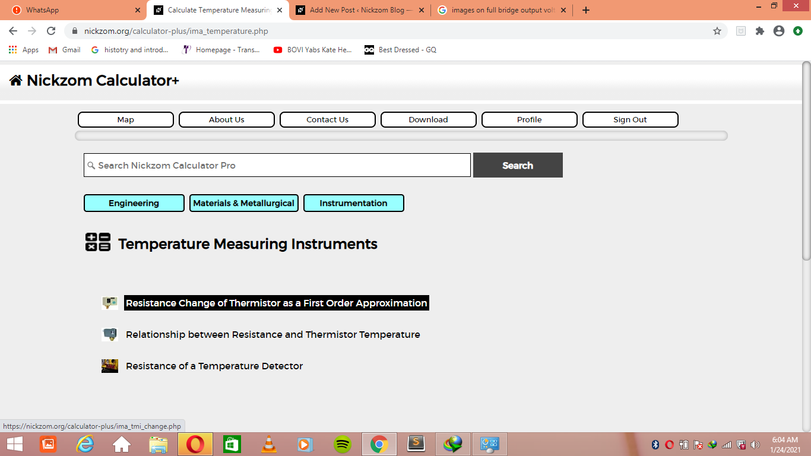This screenshot has height=456, width=811.
Task: Close the Add New Post tab
Action: pyautogui.click(x=421, y=10)
